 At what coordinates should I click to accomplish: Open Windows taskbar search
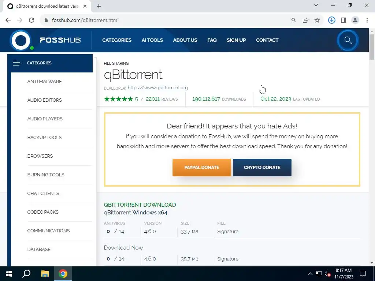point(26,274)
